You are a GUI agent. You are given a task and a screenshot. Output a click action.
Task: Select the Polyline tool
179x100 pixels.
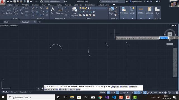coord(9,11)
